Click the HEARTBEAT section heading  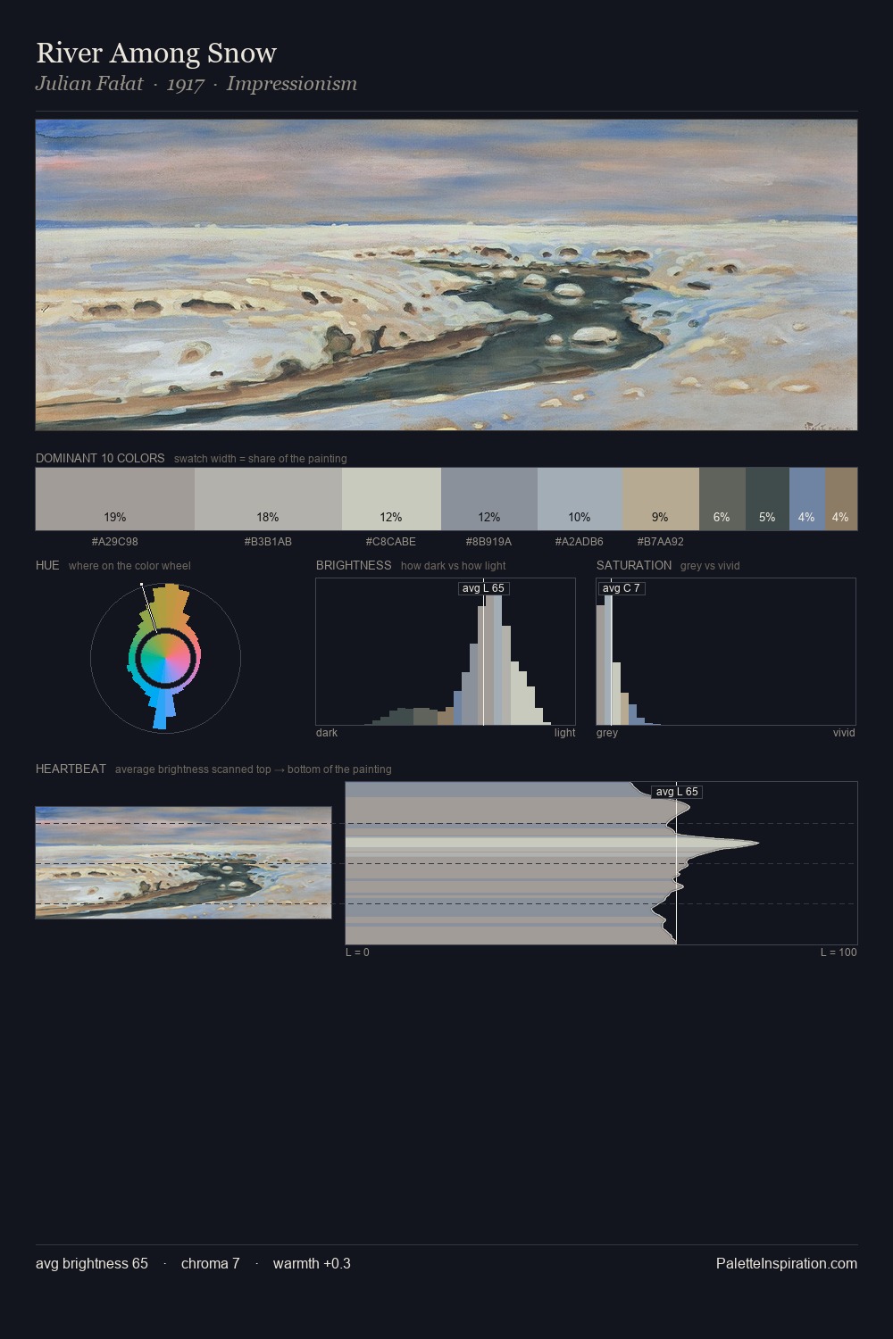(71, 769)
